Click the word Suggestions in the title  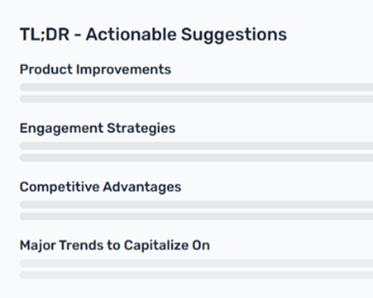point(234,35)
